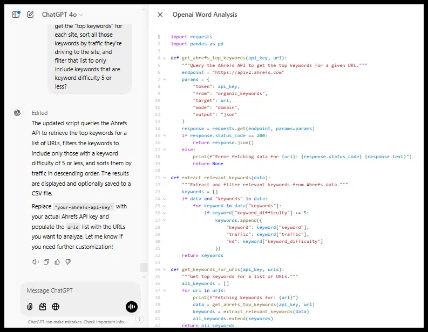Viewport: 428px width, 332px height.
Task: Collapse the extract_relevant_keywords function on line 21
Action: 165,178
